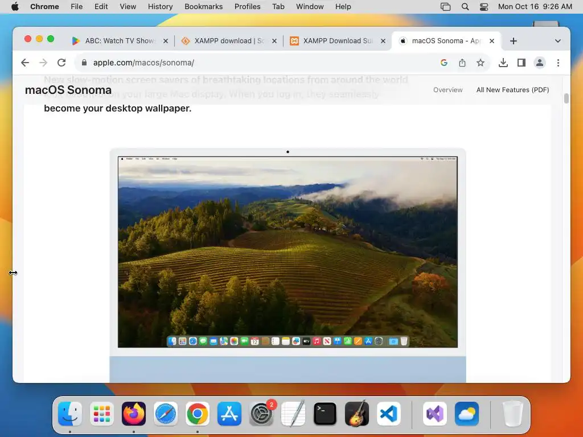Reload the Apple Sonoma page
The image size is (583, 437).
click(x=61, y=63)
